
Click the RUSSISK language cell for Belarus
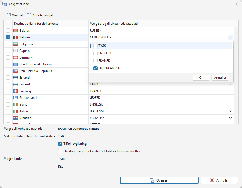[x=161, y=31]
